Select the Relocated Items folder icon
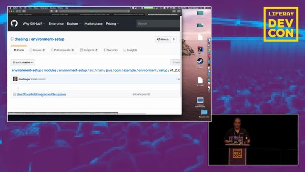305x172 pixels. (204, 113)
